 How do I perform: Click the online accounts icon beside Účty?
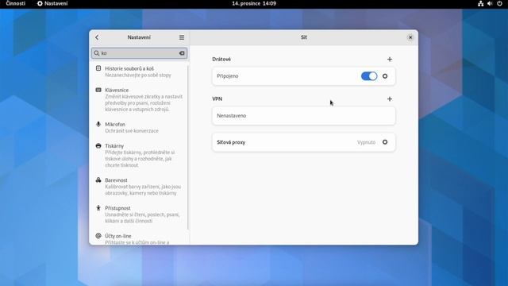pos(98,236)
